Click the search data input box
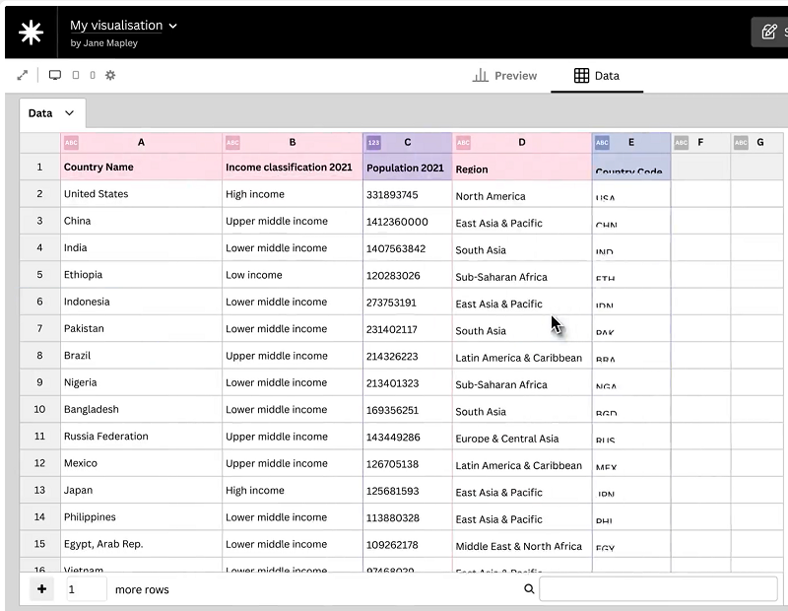The width and height of the screenshot is (788, 611). pos(658,589)
